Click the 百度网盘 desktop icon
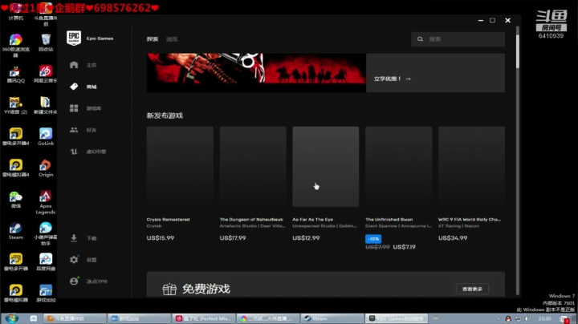Screen dimensions: 578x324 tap(46, 259)
